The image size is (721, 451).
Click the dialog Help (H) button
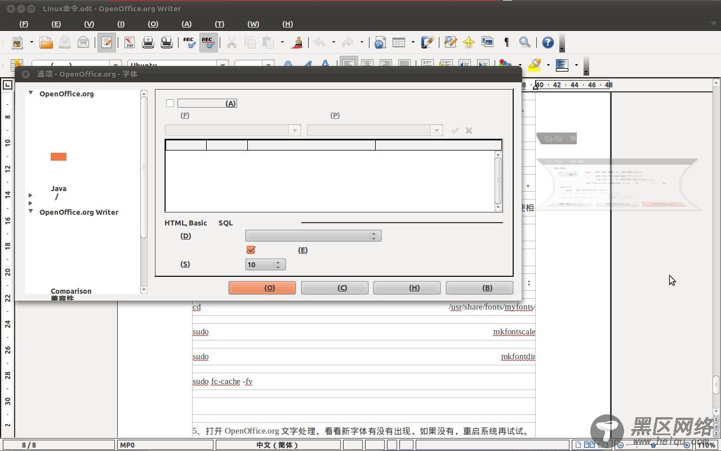407,288
